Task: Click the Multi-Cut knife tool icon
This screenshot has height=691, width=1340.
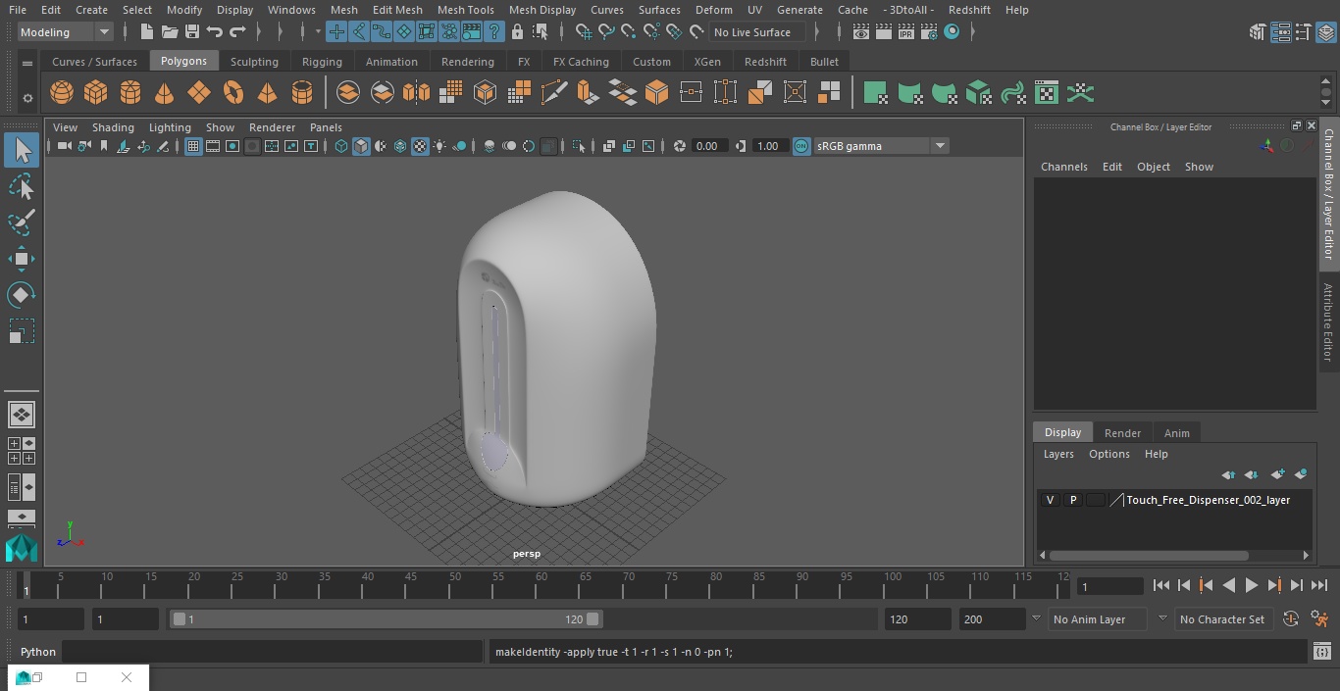Action: [x=554, y=93]
